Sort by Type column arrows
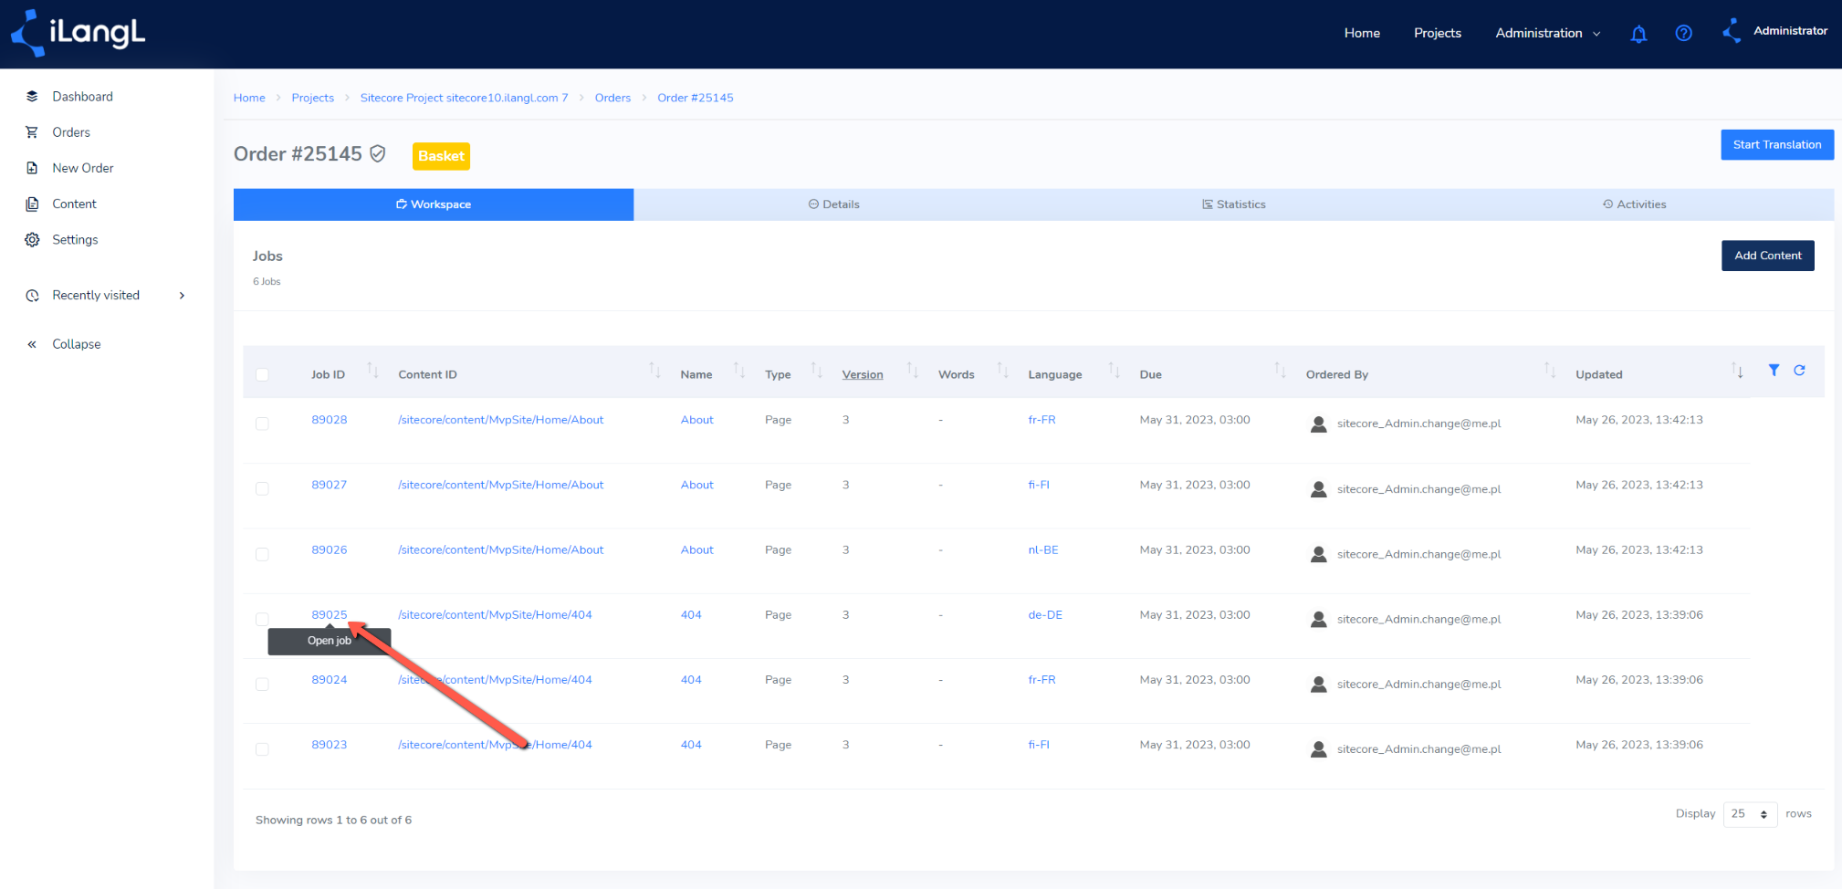Screen dimensions: 1842x889 pyautogui.click(x=817, y=370)
